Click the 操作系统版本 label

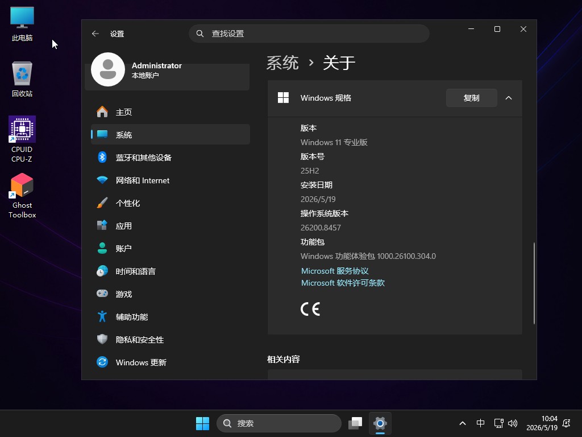point(324,213)
